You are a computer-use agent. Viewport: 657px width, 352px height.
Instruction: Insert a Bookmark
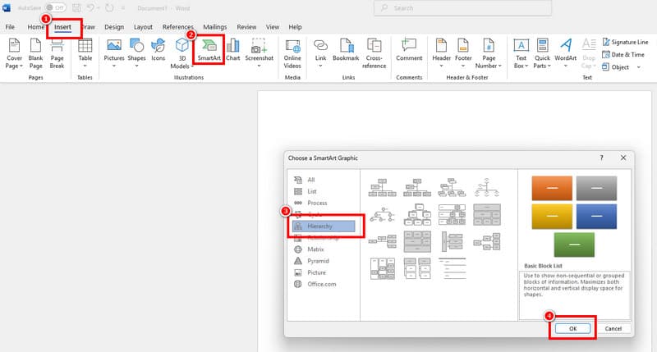[x=346, y=50]
